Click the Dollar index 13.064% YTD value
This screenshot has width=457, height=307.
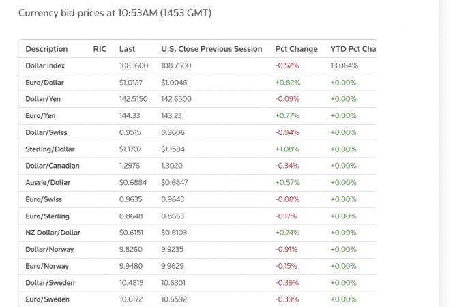point(344,66)
